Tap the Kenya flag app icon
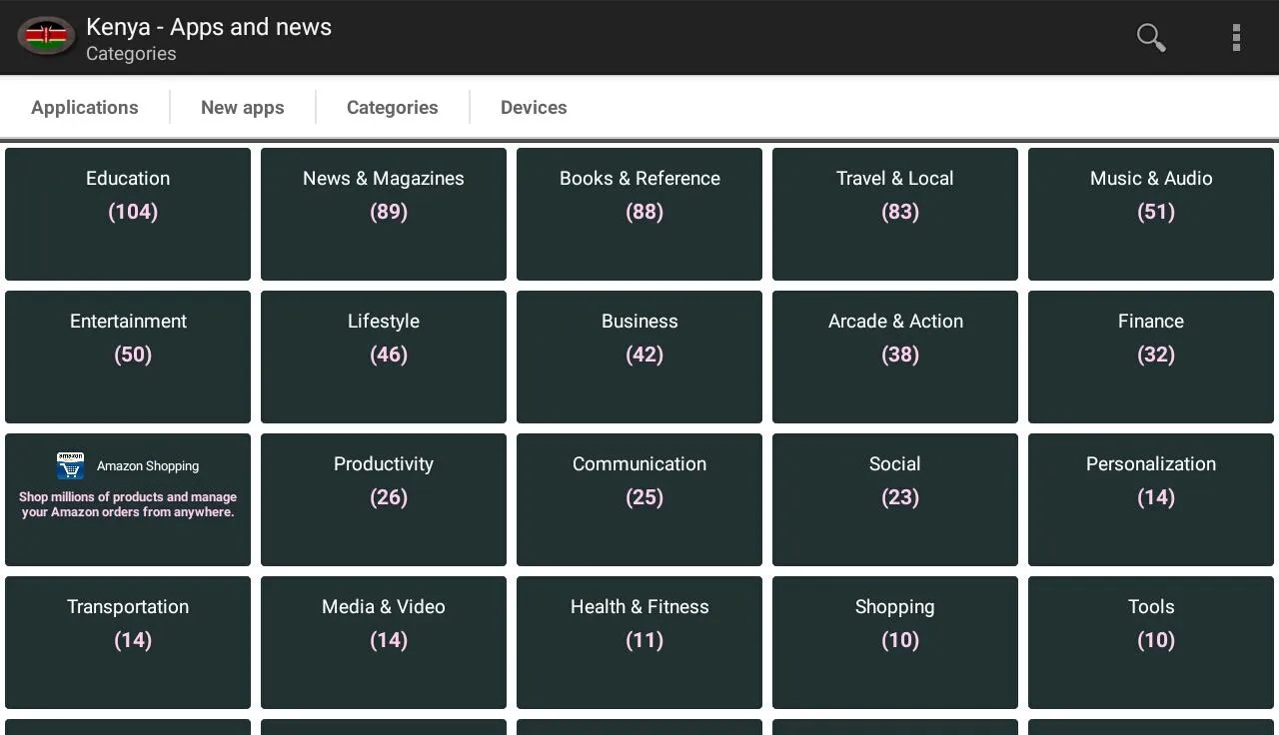This screenshot has height=735, width=1279. click(x=46, y=37)
